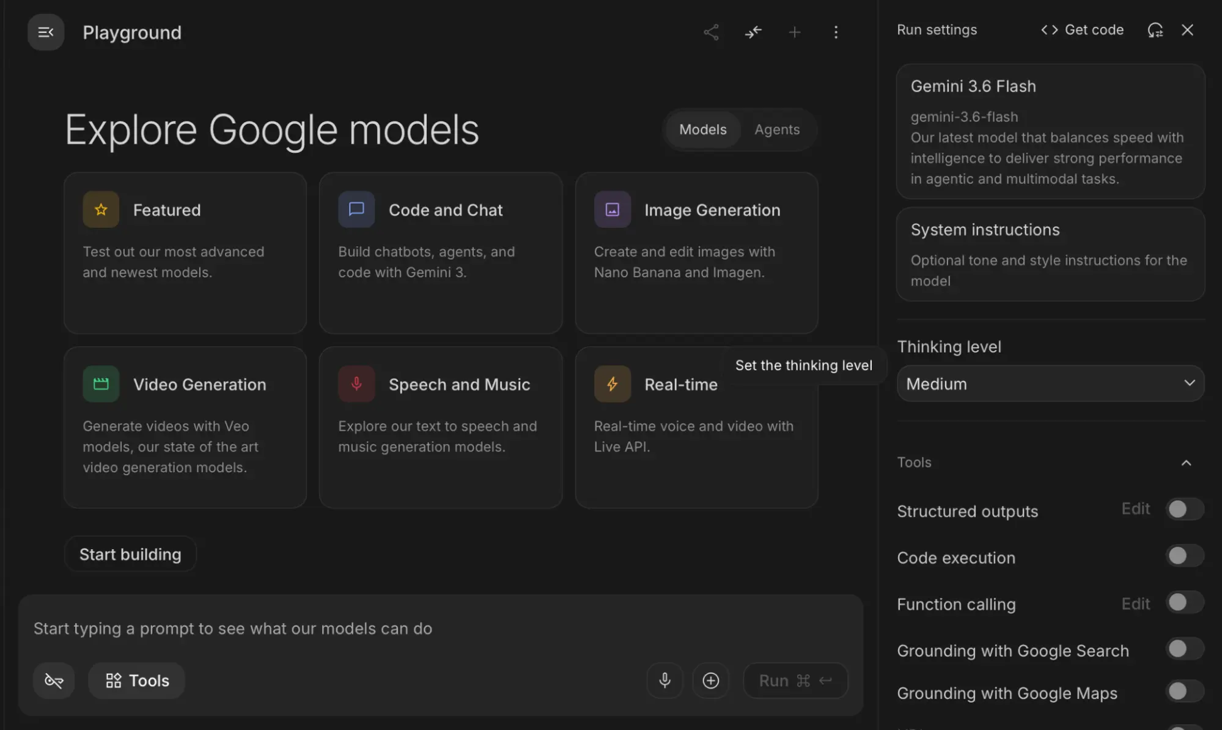Click the compare mode arrows icon
This screenshot has width=1222, height=730.
coord(753,32)
